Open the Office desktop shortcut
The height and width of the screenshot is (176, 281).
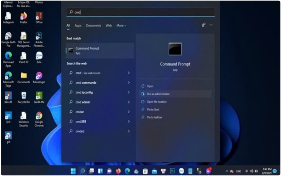[x=39, y=18]
